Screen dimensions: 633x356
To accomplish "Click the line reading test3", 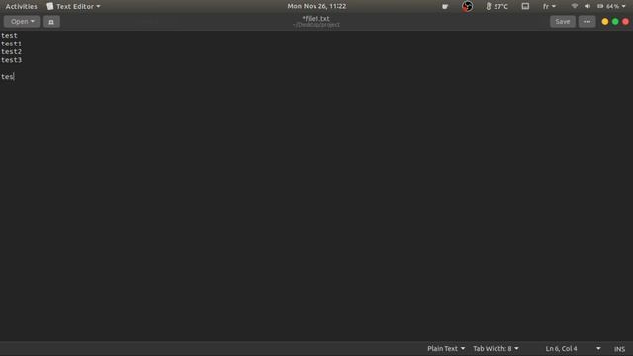I will pos(11,60).
